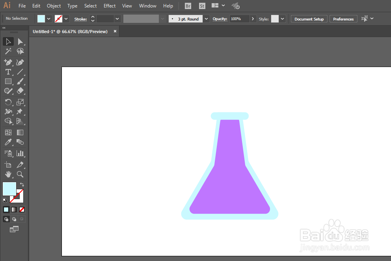This screenshot has width=391, height=261.
Task: Open fill color dropdown in control bar
Action: pyautogui.click(x=48, y=19)
